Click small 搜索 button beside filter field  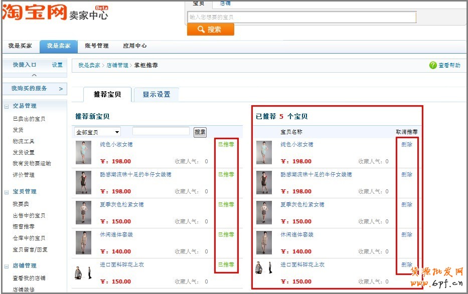click(x=200, y=132)
